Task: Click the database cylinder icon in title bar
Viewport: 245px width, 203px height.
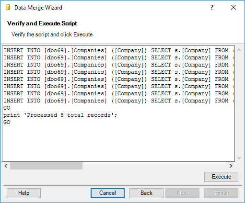Action: click(x=8, y=8)
